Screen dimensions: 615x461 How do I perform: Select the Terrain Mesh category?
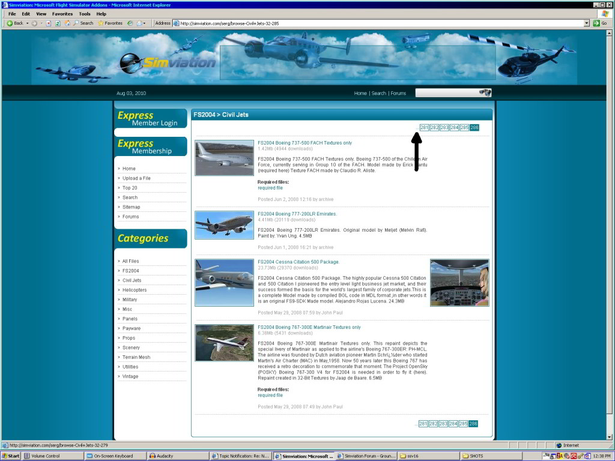tap(136, 357)
